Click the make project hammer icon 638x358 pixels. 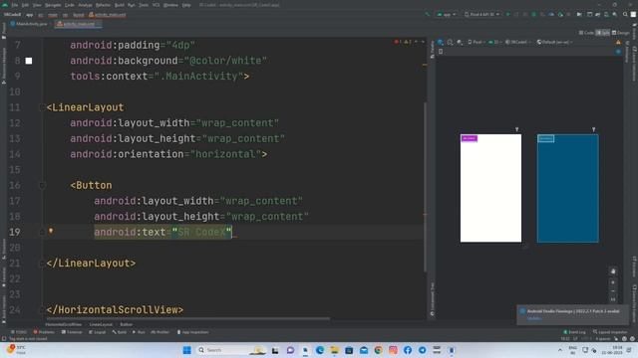[x=428, y=15]
